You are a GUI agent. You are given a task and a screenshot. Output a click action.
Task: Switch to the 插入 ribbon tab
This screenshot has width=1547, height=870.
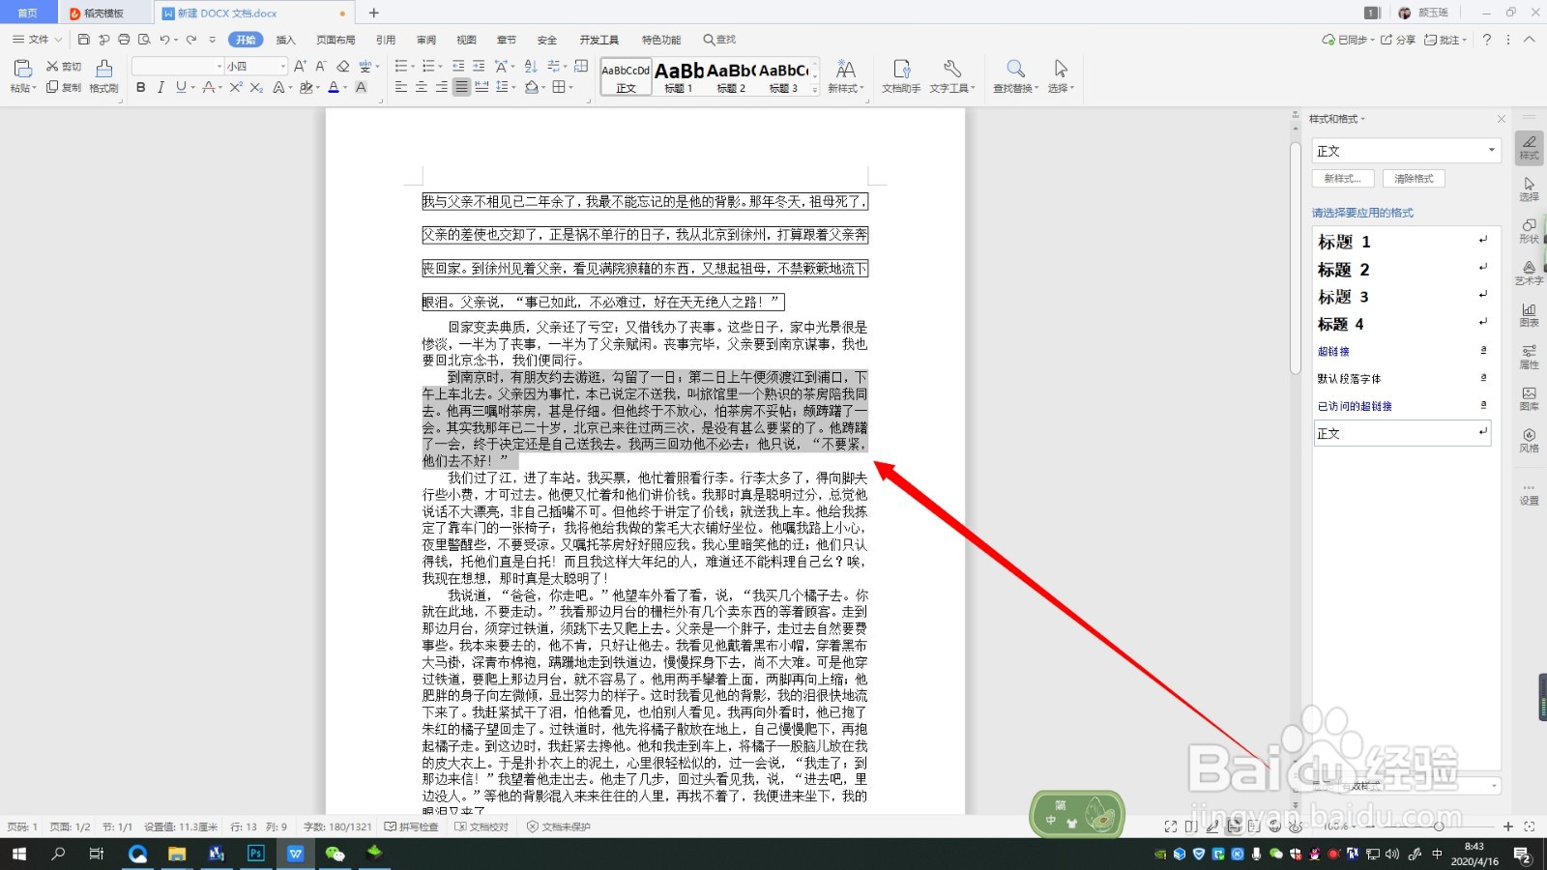(286, 40)
